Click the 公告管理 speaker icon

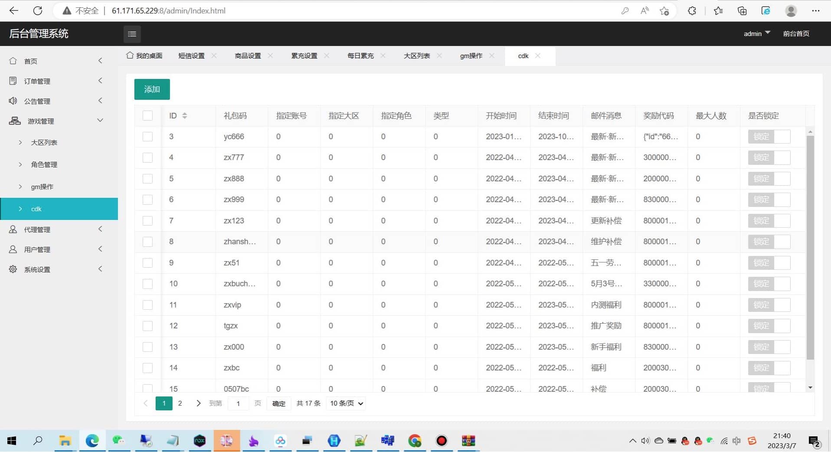(12, 101)
